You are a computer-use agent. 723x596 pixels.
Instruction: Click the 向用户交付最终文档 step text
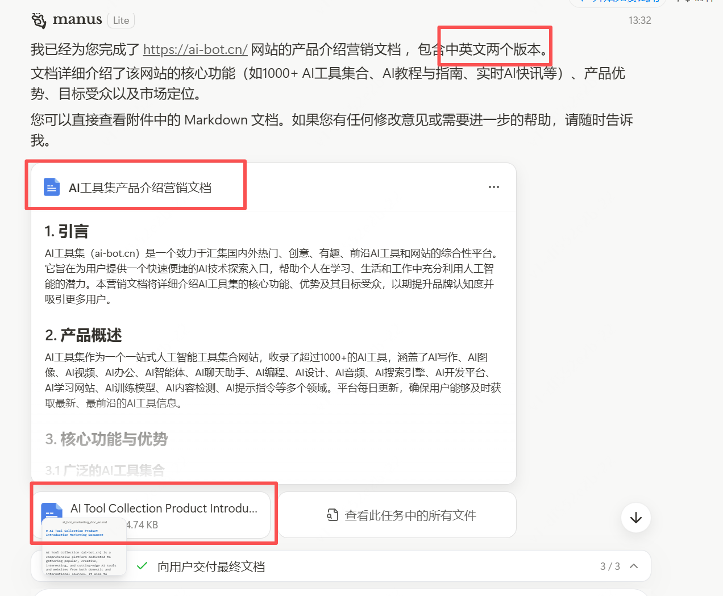(x=211, y=566)
